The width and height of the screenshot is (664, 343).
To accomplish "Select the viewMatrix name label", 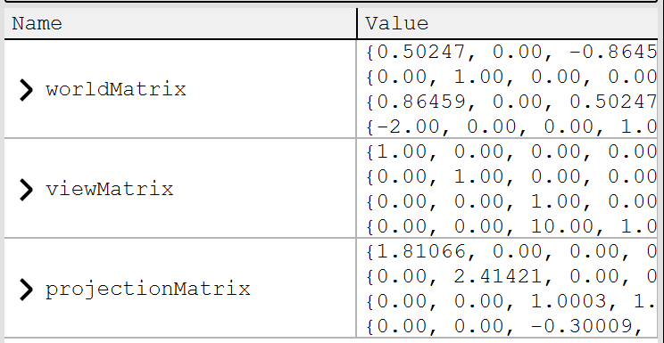I will pyautogui.click(x=110, y=189).
